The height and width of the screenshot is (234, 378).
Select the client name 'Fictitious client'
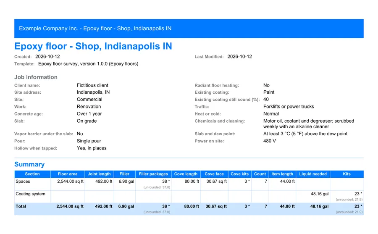coord(92,85)
